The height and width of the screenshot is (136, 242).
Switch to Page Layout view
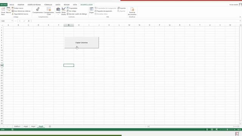point(212,130)
